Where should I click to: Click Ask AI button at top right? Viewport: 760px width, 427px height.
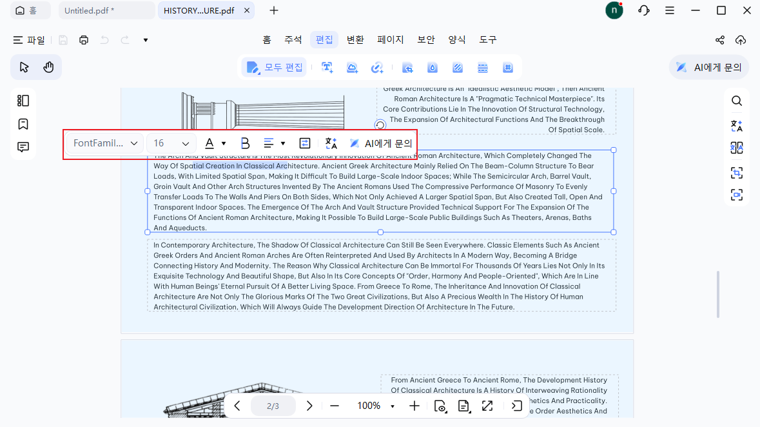tap(708, 68)
